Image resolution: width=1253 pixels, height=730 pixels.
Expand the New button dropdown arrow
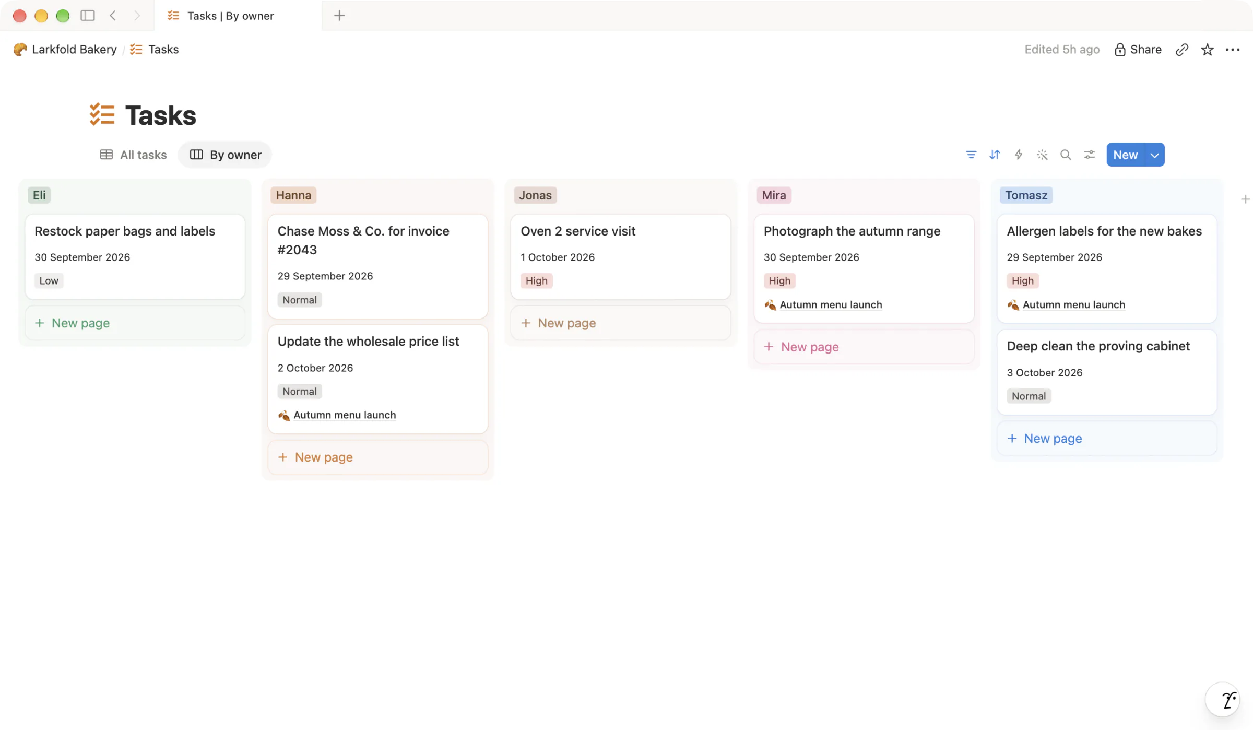coord(1155,155)
